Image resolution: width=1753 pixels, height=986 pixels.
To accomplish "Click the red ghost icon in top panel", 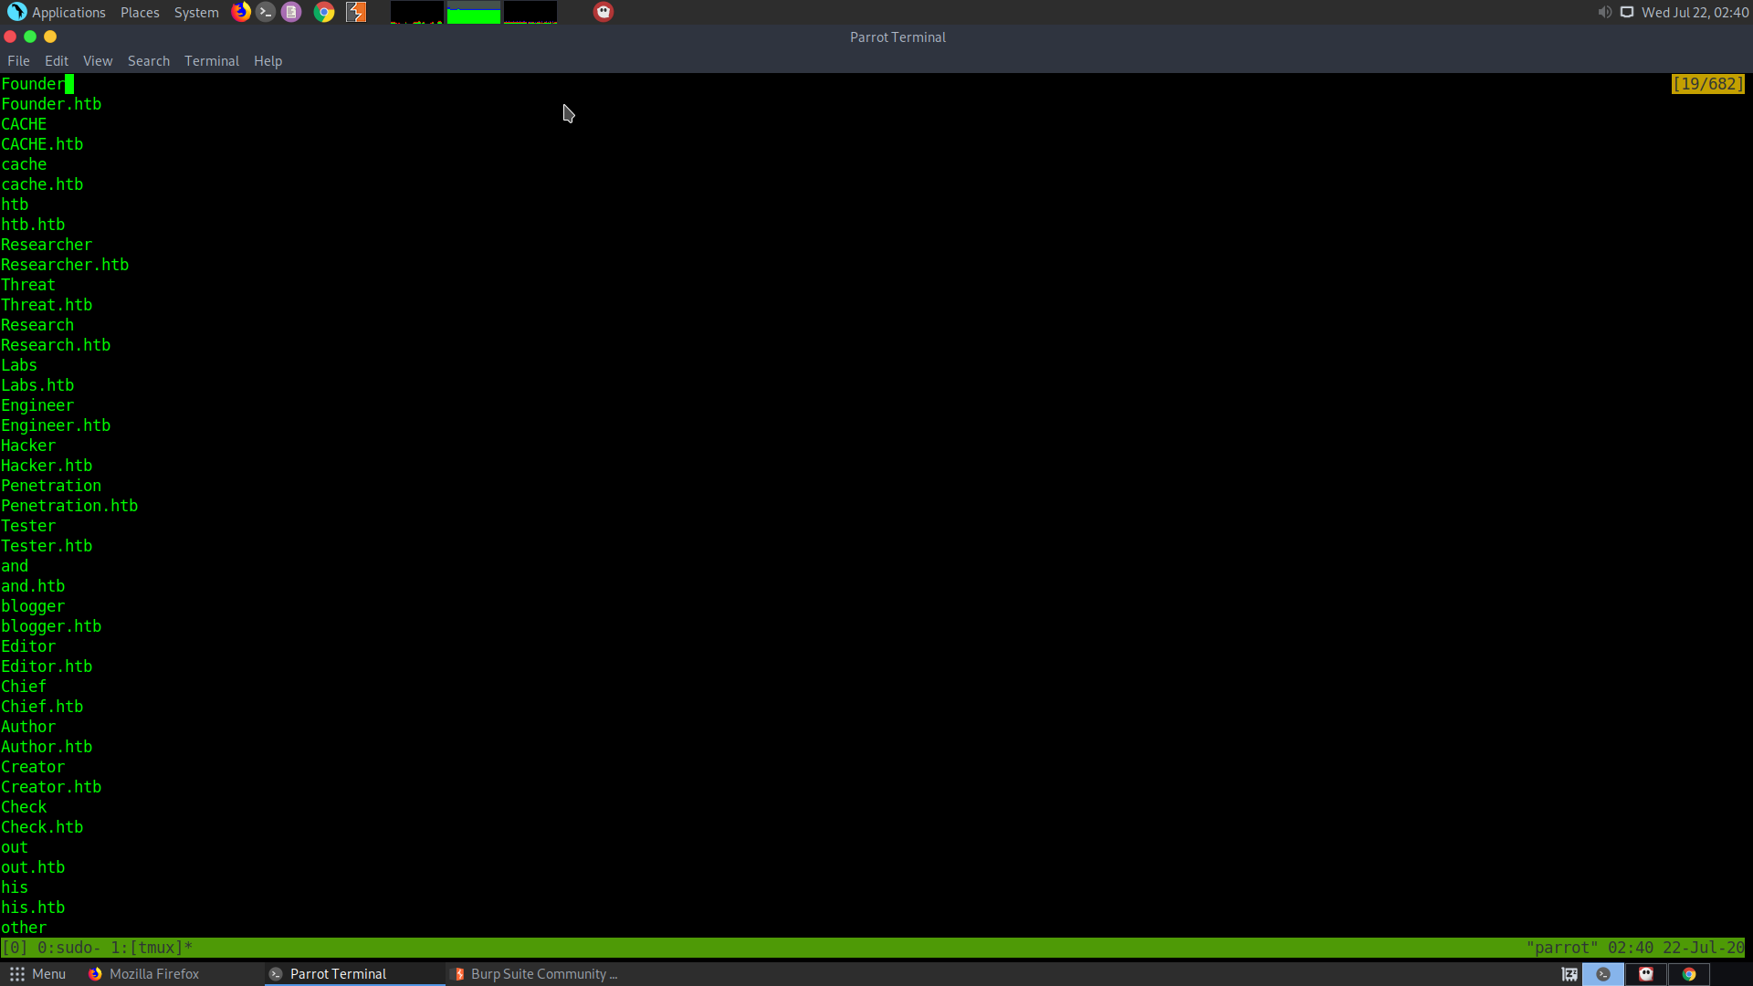I will click(x=604, y=12).
